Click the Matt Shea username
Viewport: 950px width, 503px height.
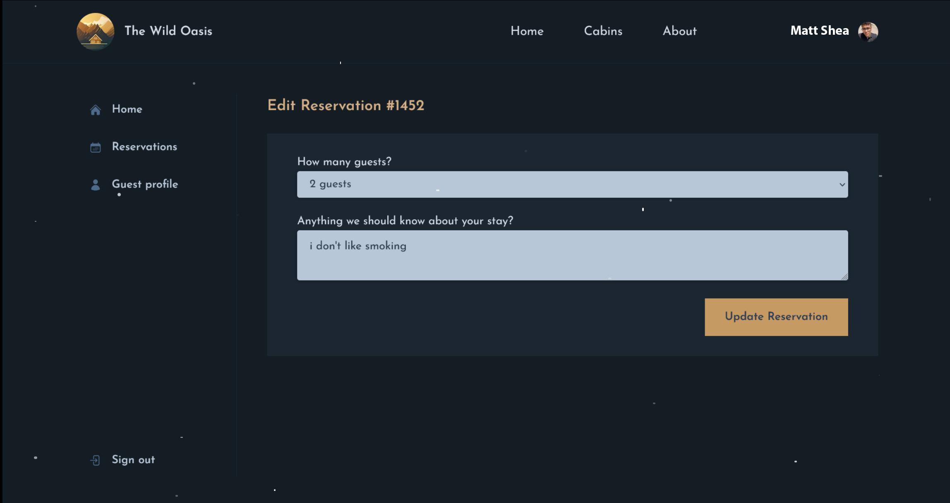tap(819, 31)
